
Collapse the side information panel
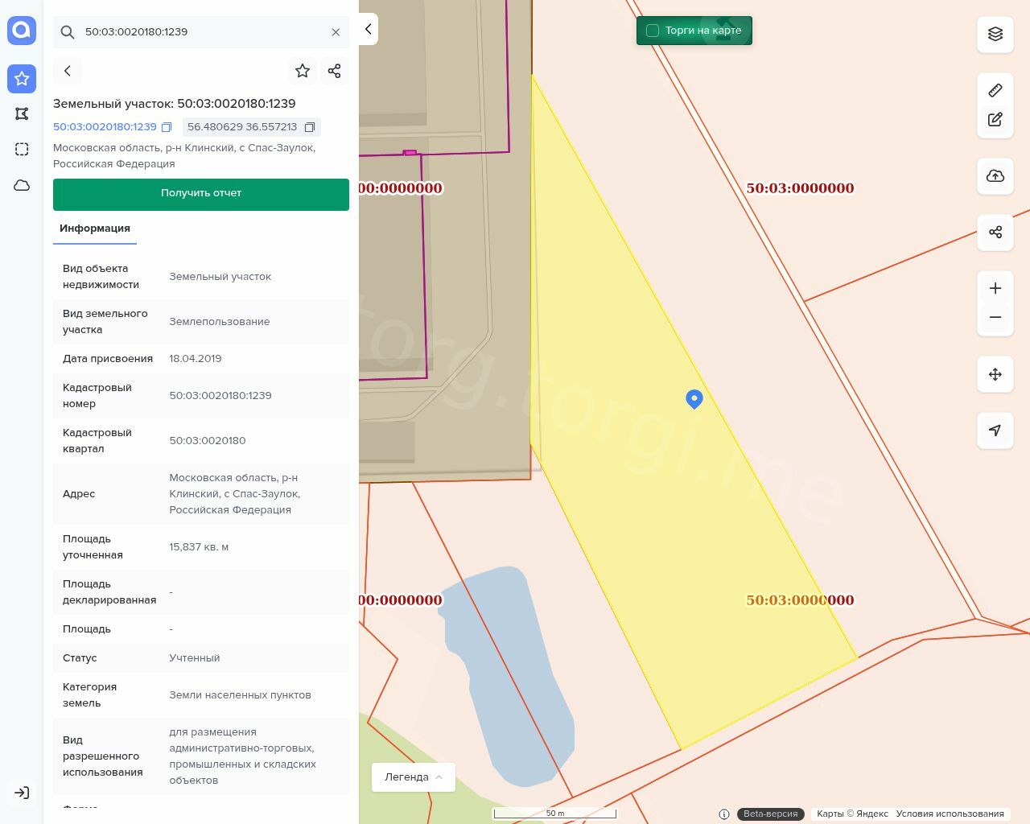[x=368, y=29]
